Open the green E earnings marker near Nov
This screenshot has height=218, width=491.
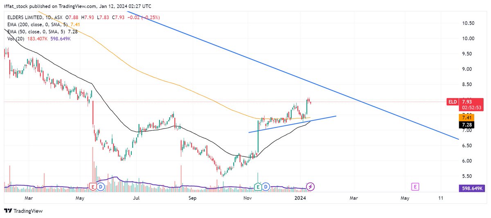point(258,187)
